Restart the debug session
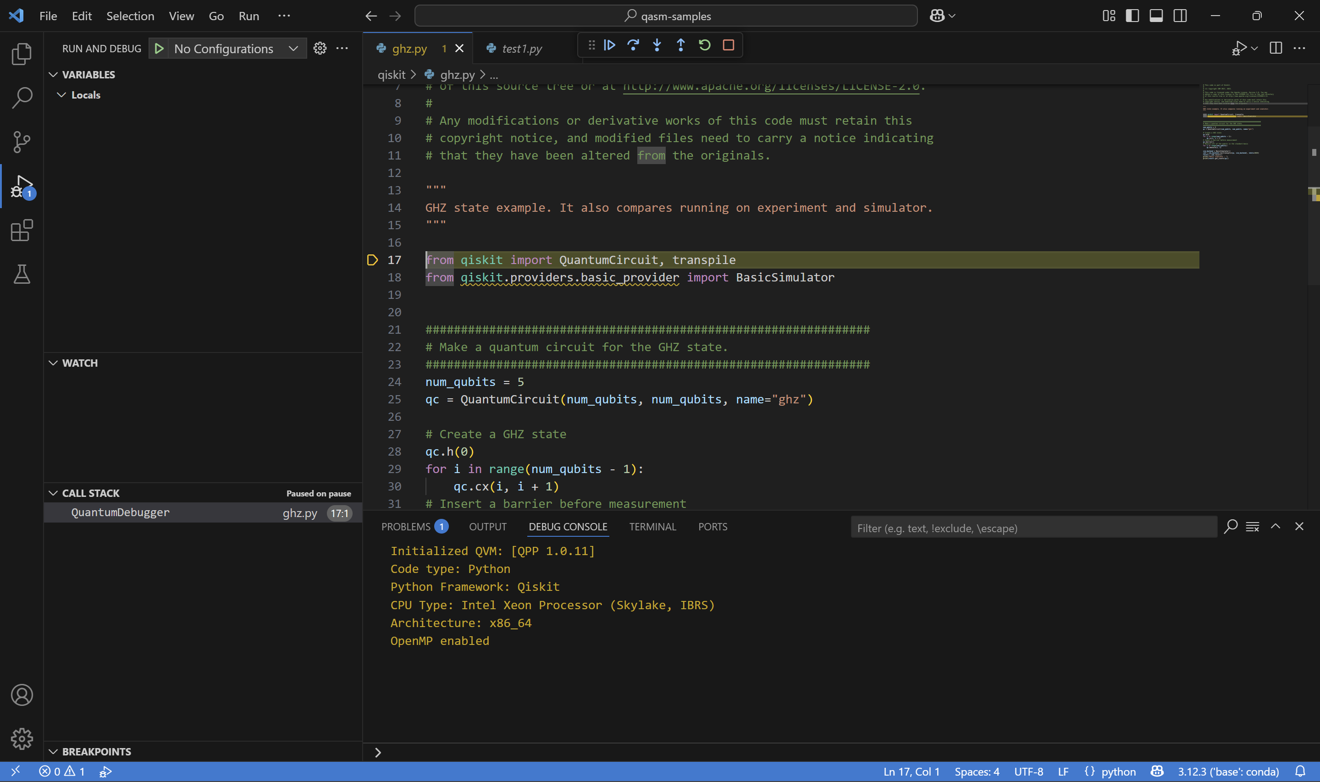1320x782 pixels. pos(705,45)
